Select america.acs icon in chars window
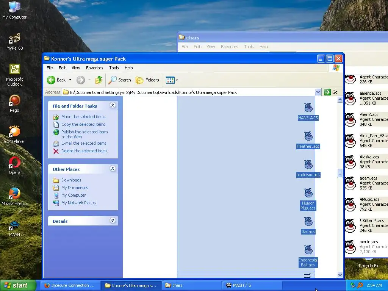Image resolution: width=388 pixels, height=291 pixels. (x=350, y=98)
